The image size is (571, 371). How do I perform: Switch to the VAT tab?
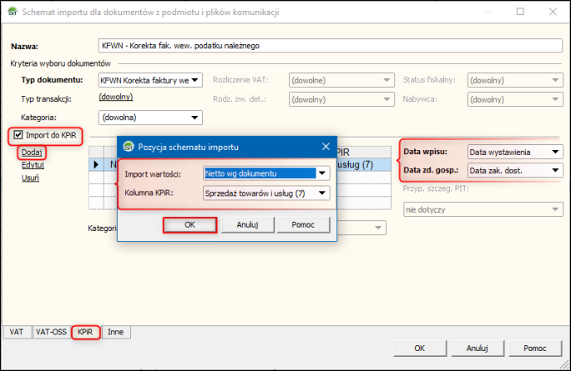tap(17, 332)
